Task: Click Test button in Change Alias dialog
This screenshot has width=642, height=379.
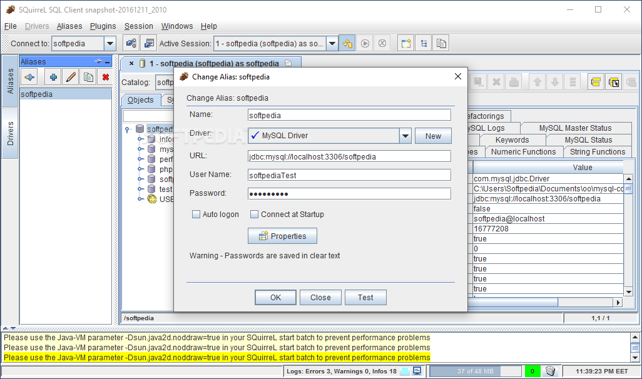Action: (x=365, y=298)
